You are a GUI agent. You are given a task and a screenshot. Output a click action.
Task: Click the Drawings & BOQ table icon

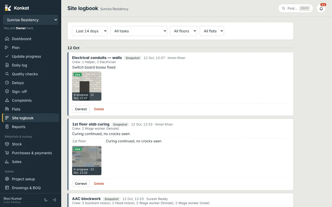(7, 188)
